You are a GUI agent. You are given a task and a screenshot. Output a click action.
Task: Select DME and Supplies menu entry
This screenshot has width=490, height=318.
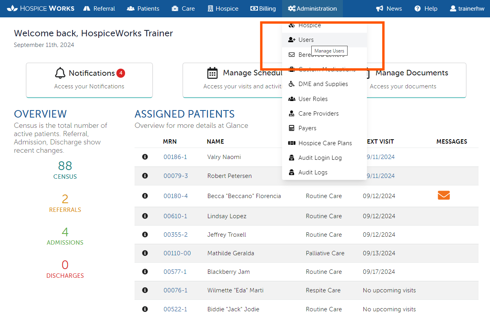tap(324, 84)
